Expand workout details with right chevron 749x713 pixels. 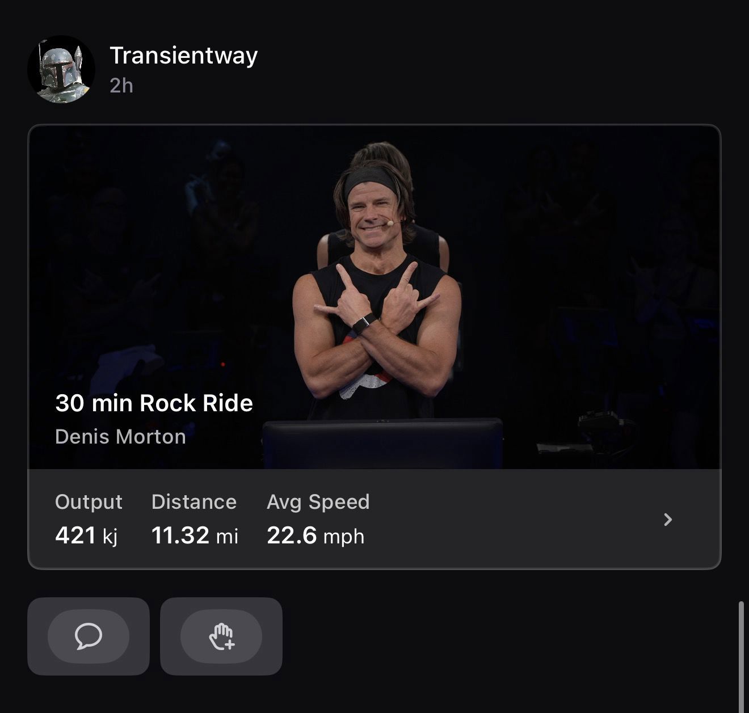coord(668,520)
